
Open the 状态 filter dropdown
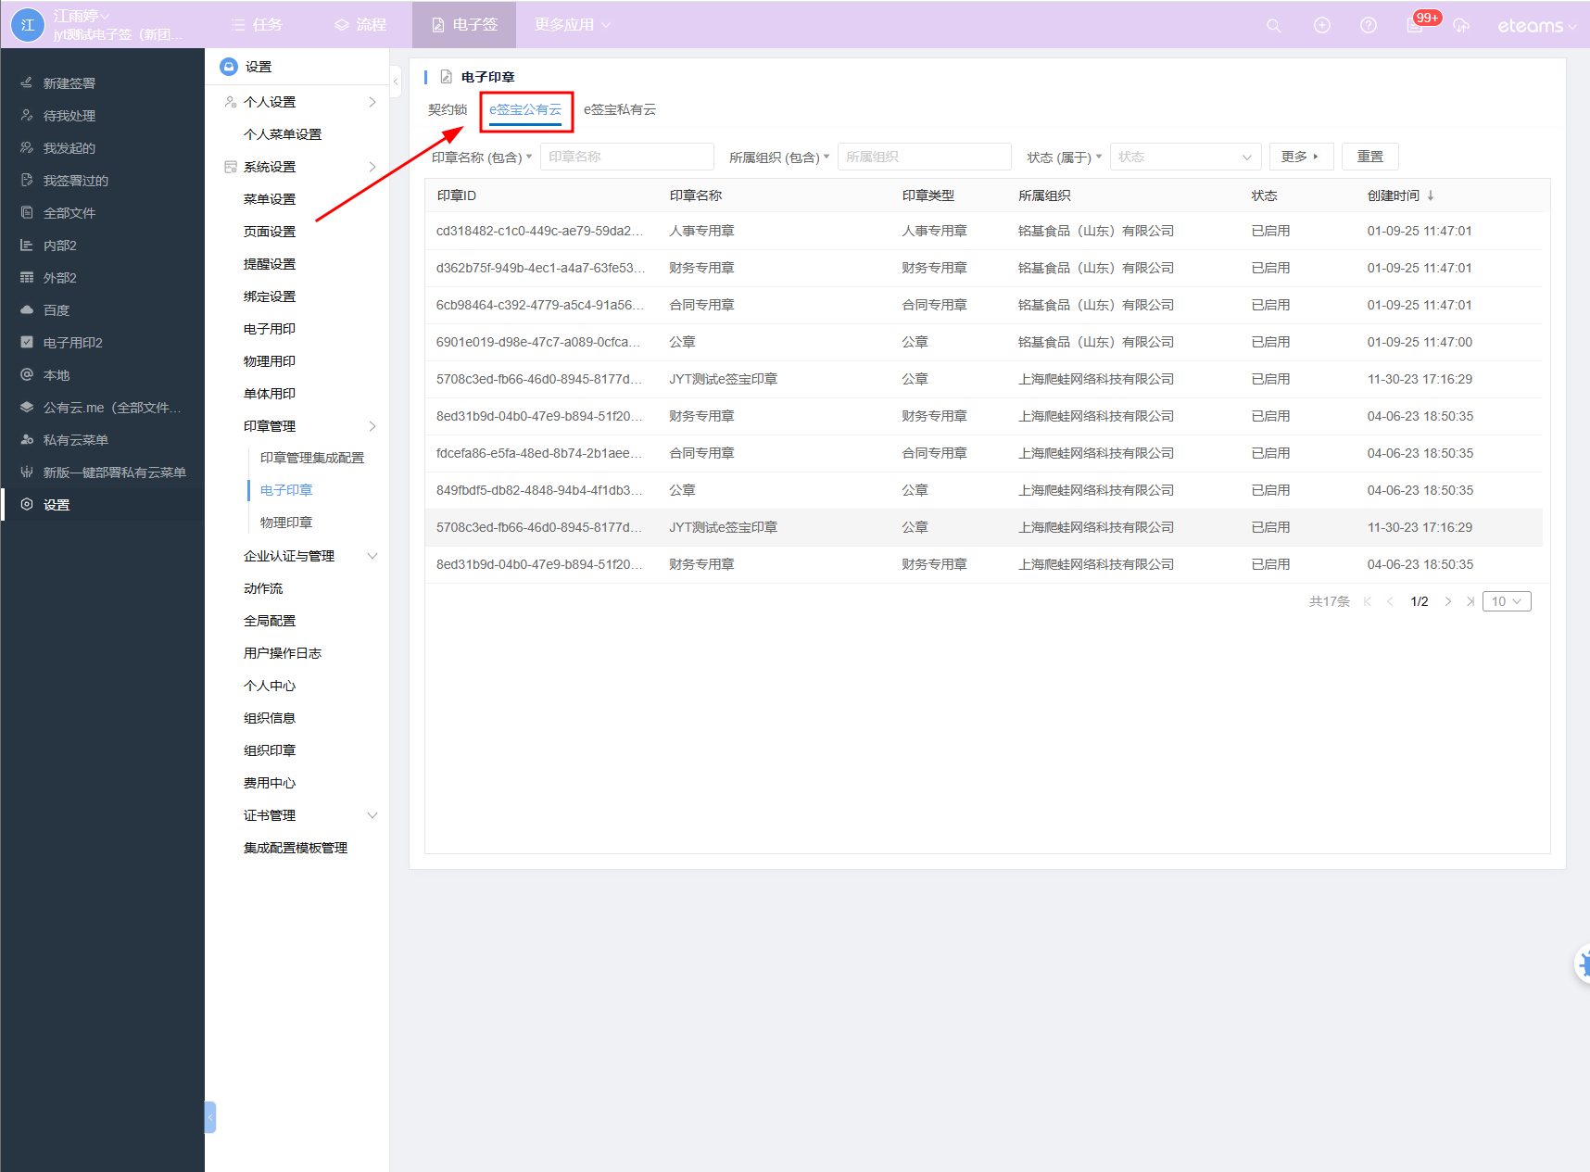[x=1185, y=158]
